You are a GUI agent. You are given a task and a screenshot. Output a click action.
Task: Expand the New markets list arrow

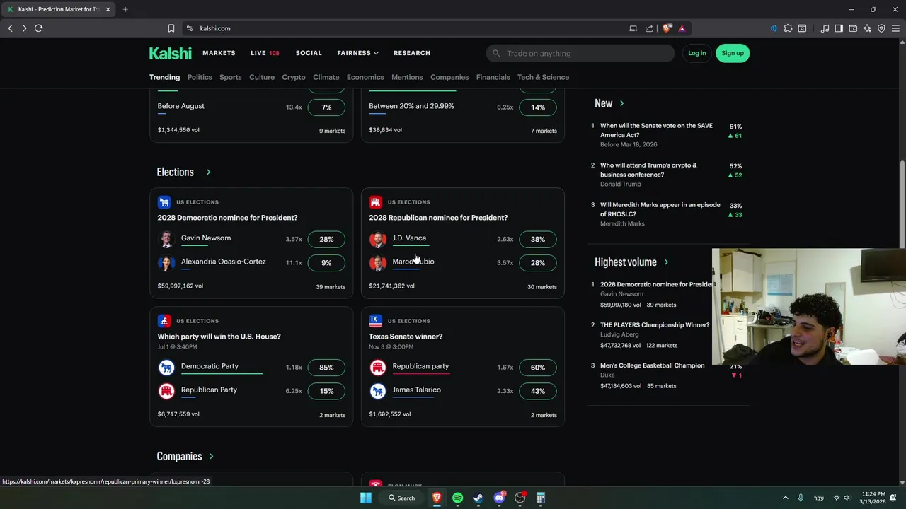[x=621, y=103]
